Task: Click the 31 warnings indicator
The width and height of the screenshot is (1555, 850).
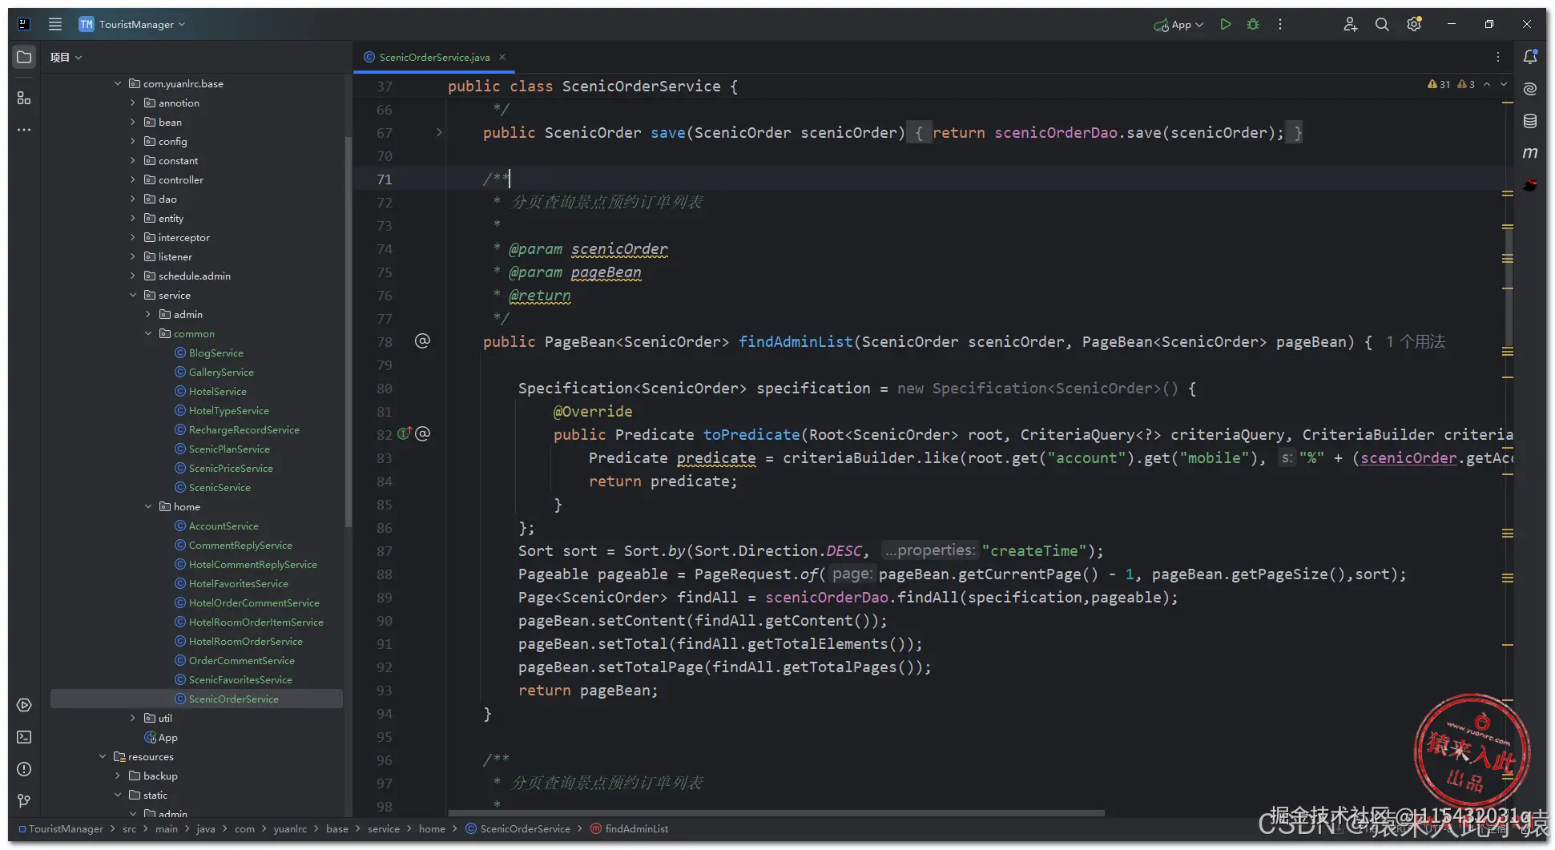Action: [x=1439, y=84]
